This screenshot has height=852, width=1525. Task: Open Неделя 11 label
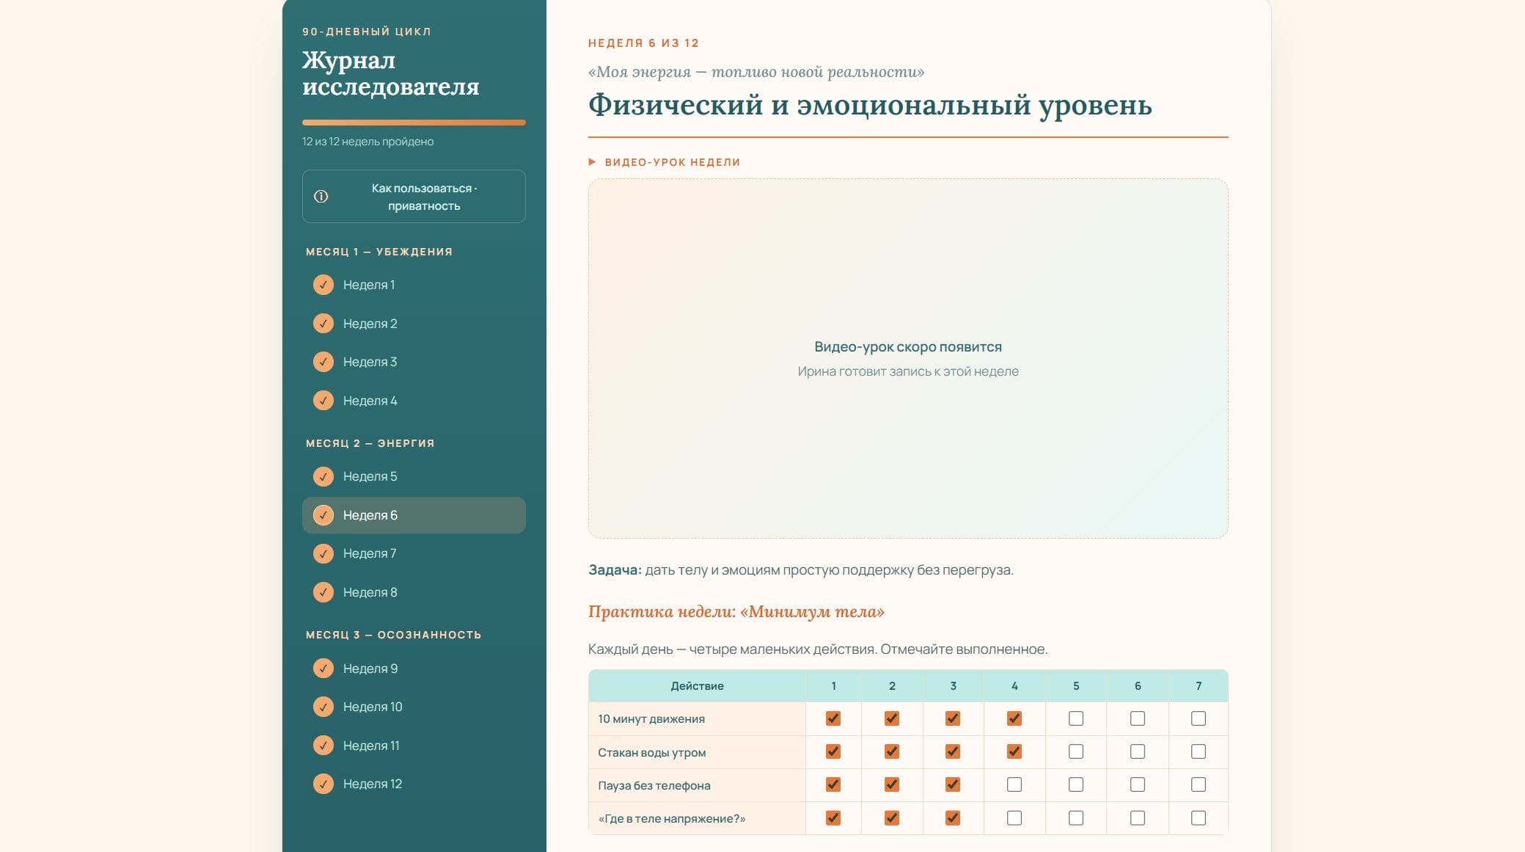coord(371,746)
